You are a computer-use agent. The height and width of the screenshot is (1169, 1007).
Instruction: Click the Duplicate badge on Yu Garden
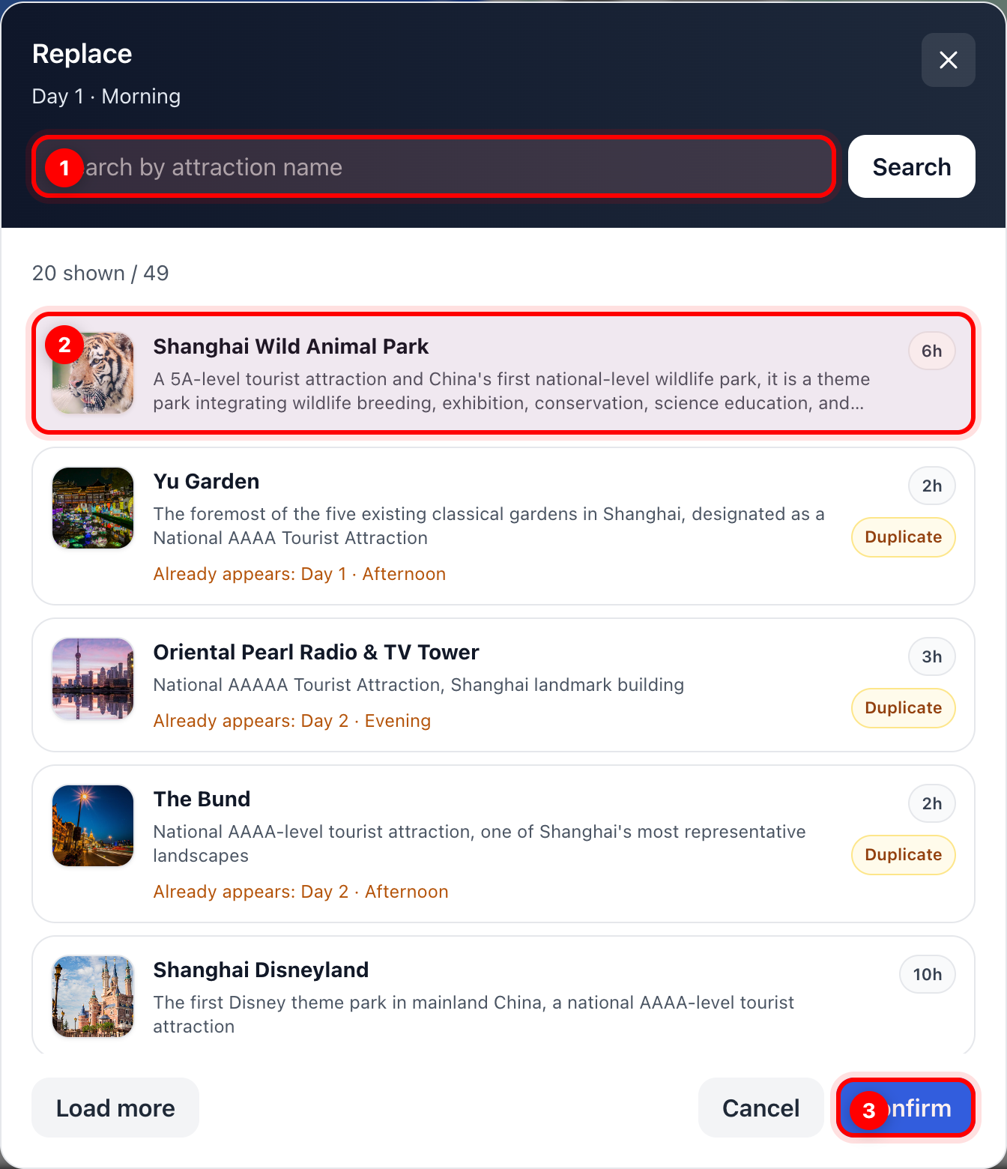point(903,537)
